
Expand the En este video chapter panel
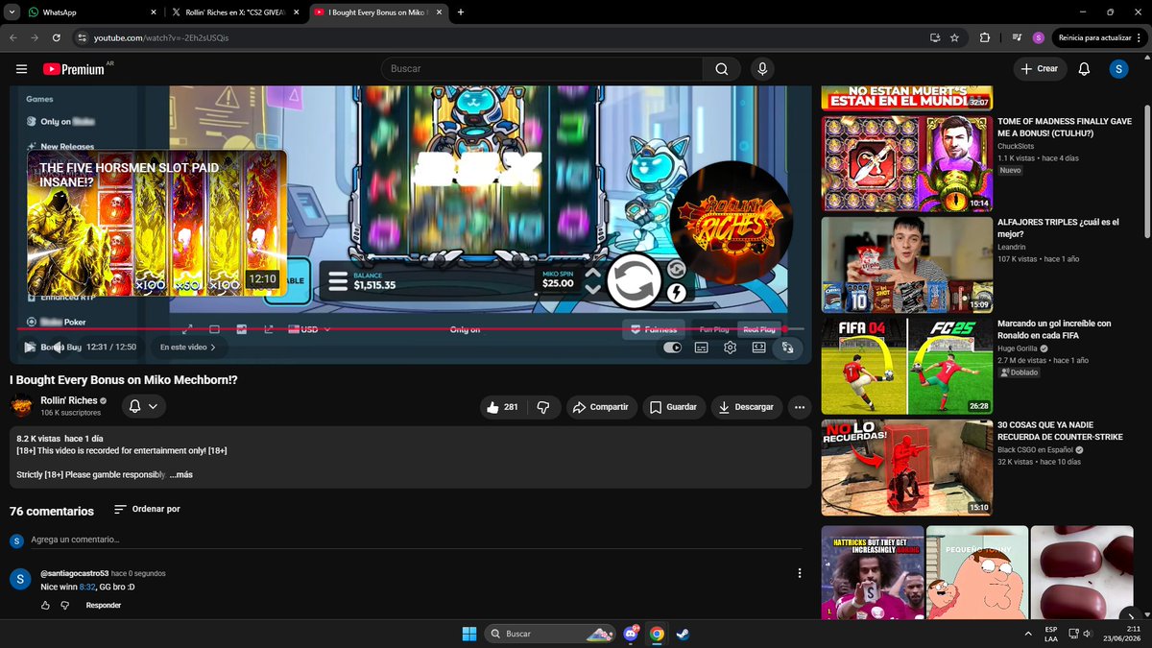pyautogui.click(x=187, y=348)
